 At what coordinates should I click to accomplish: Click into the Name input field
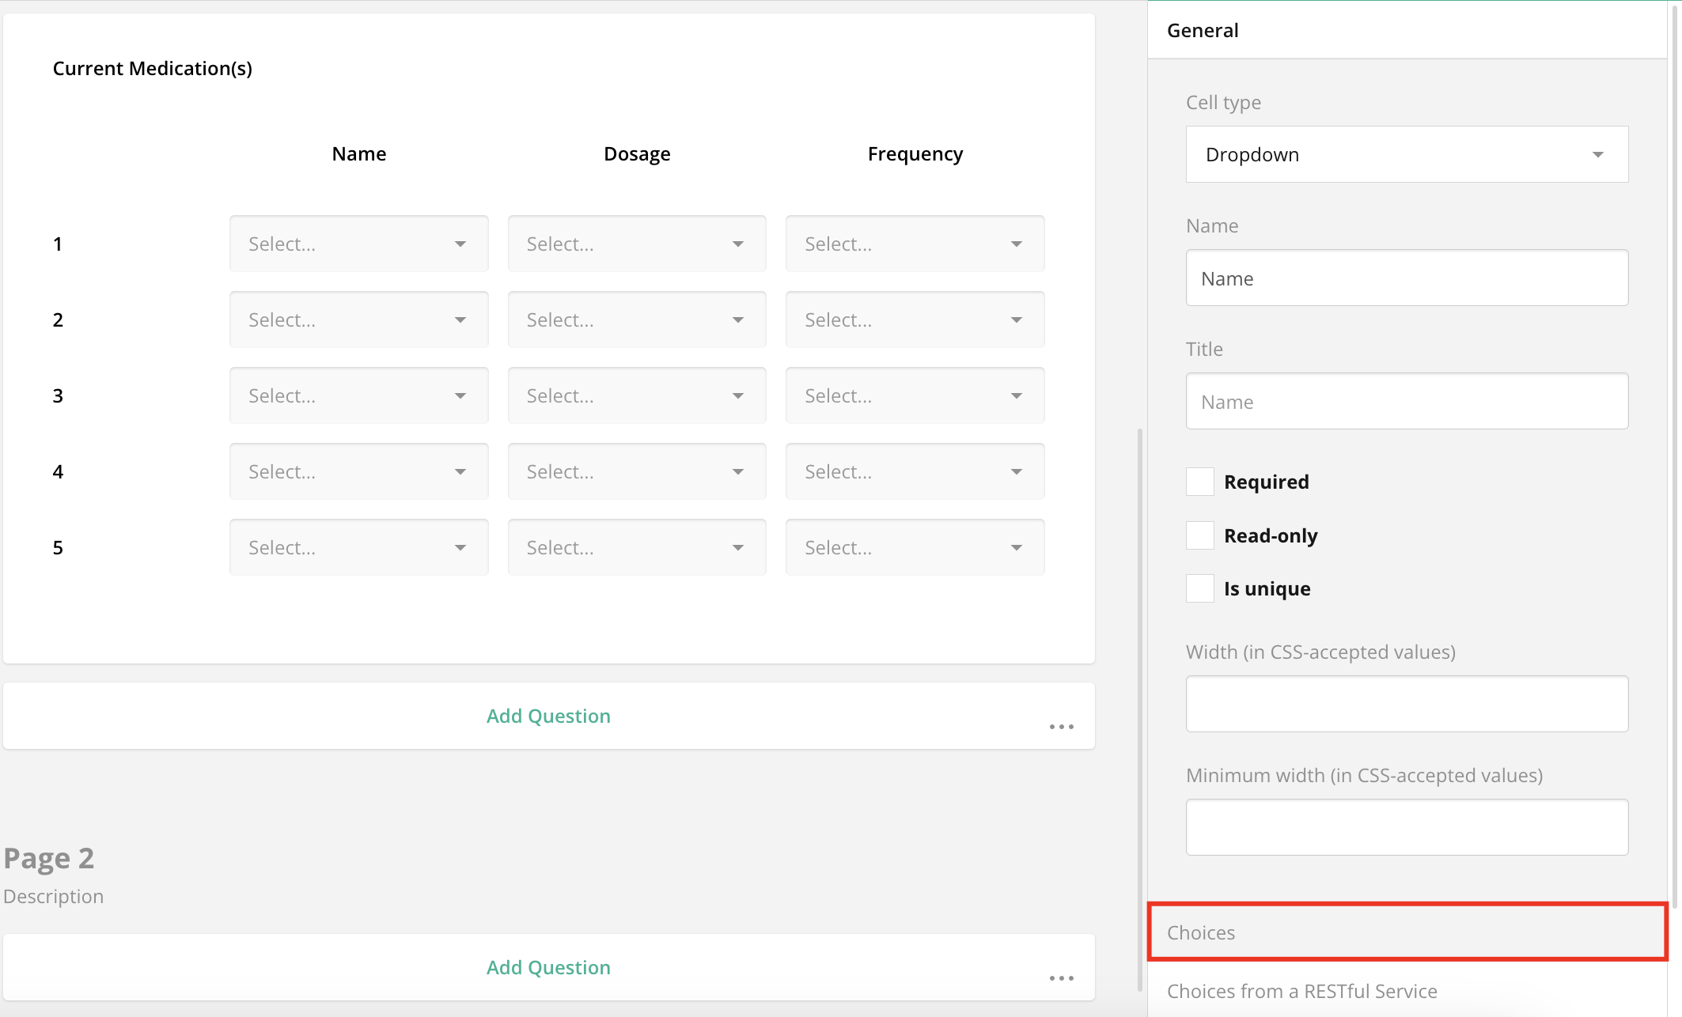click(1407, 278)
